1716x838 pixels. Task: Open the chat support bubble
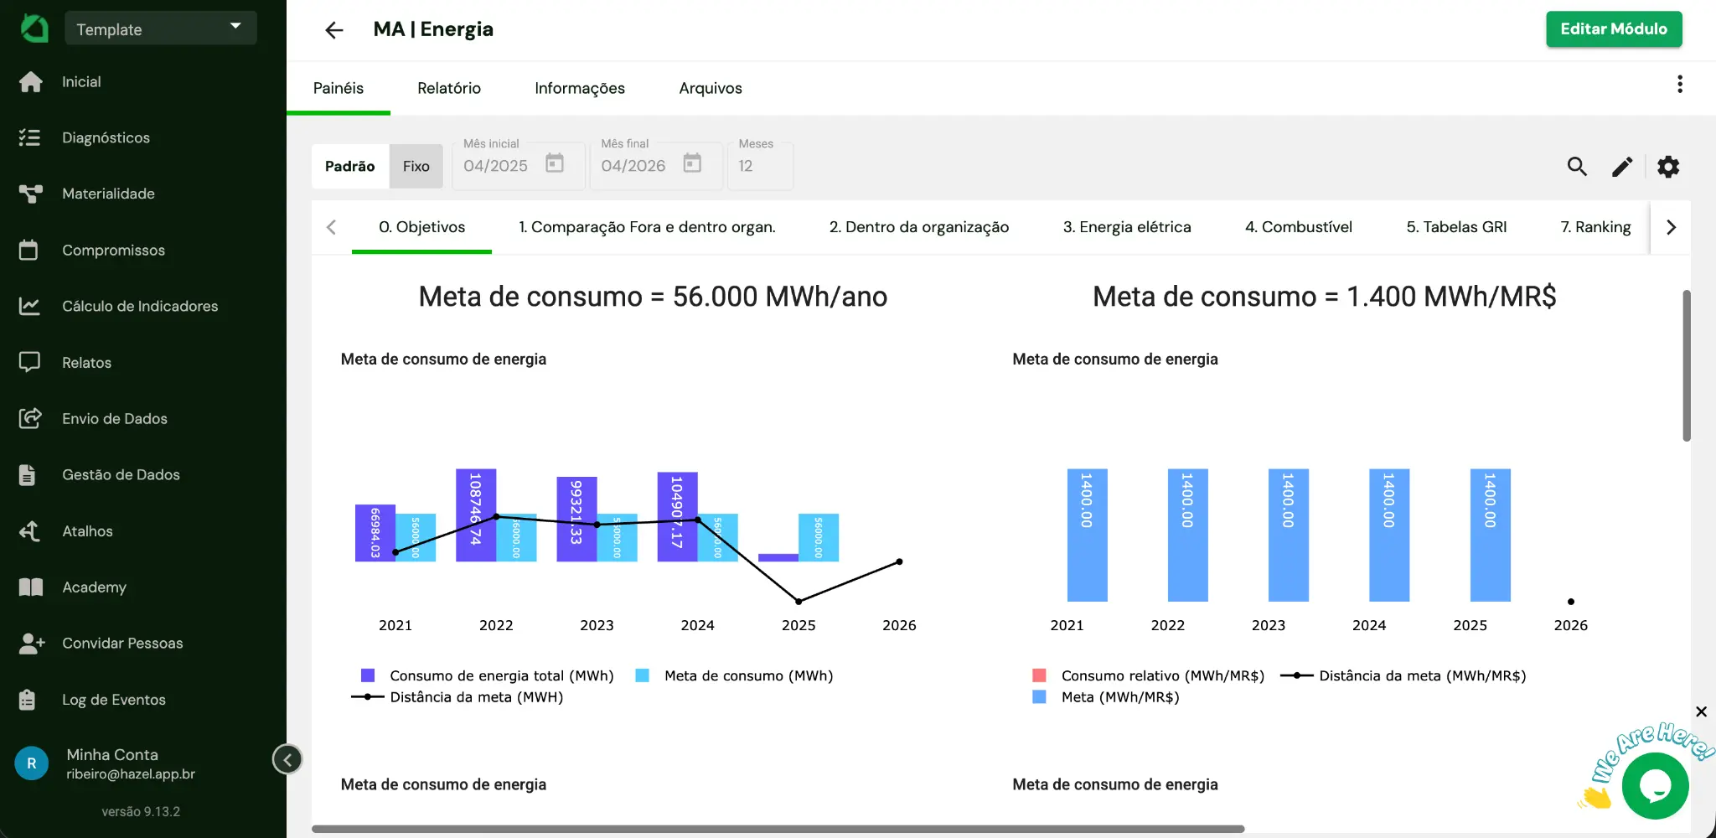pos(1655,786)
